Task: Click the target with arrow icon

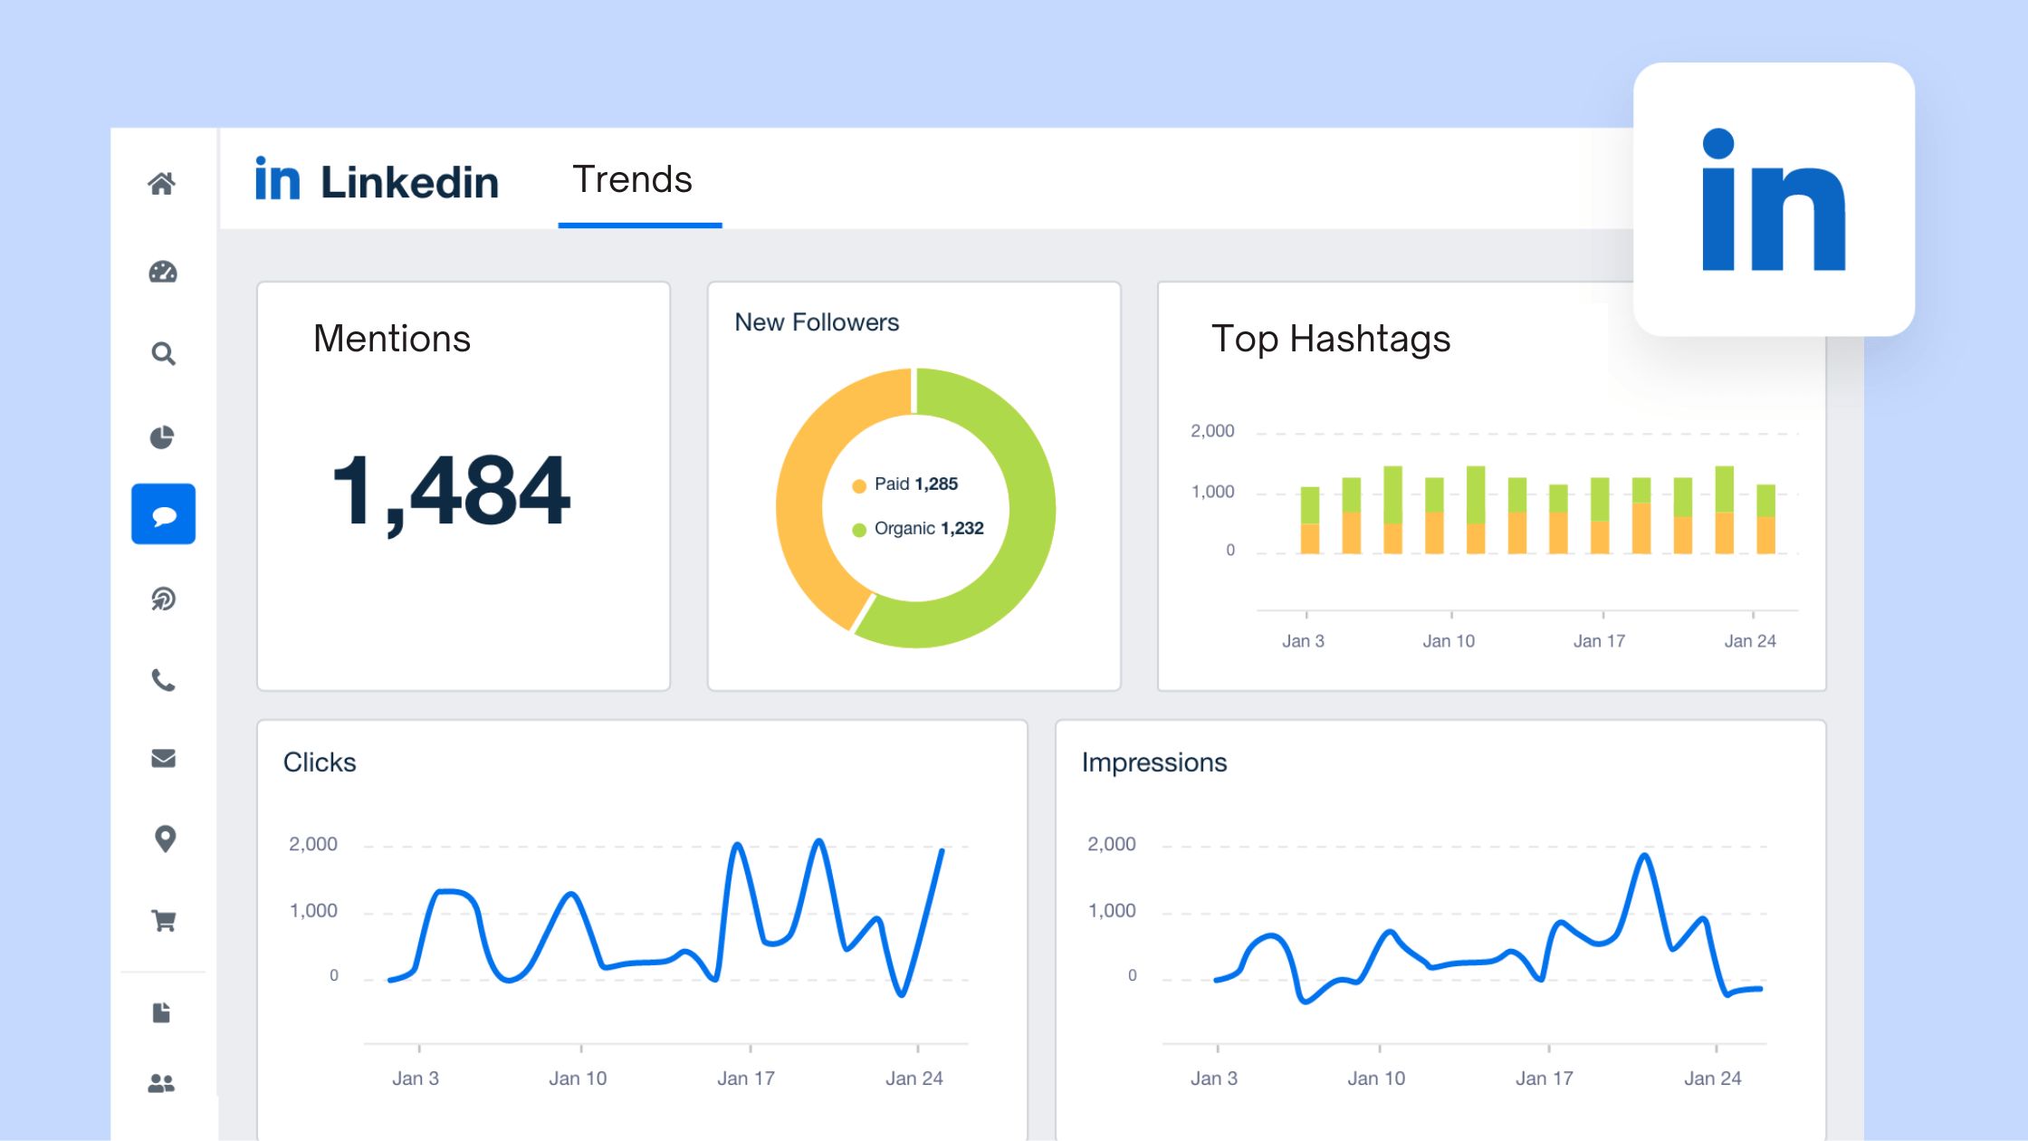Action: (x=163, y=599)
